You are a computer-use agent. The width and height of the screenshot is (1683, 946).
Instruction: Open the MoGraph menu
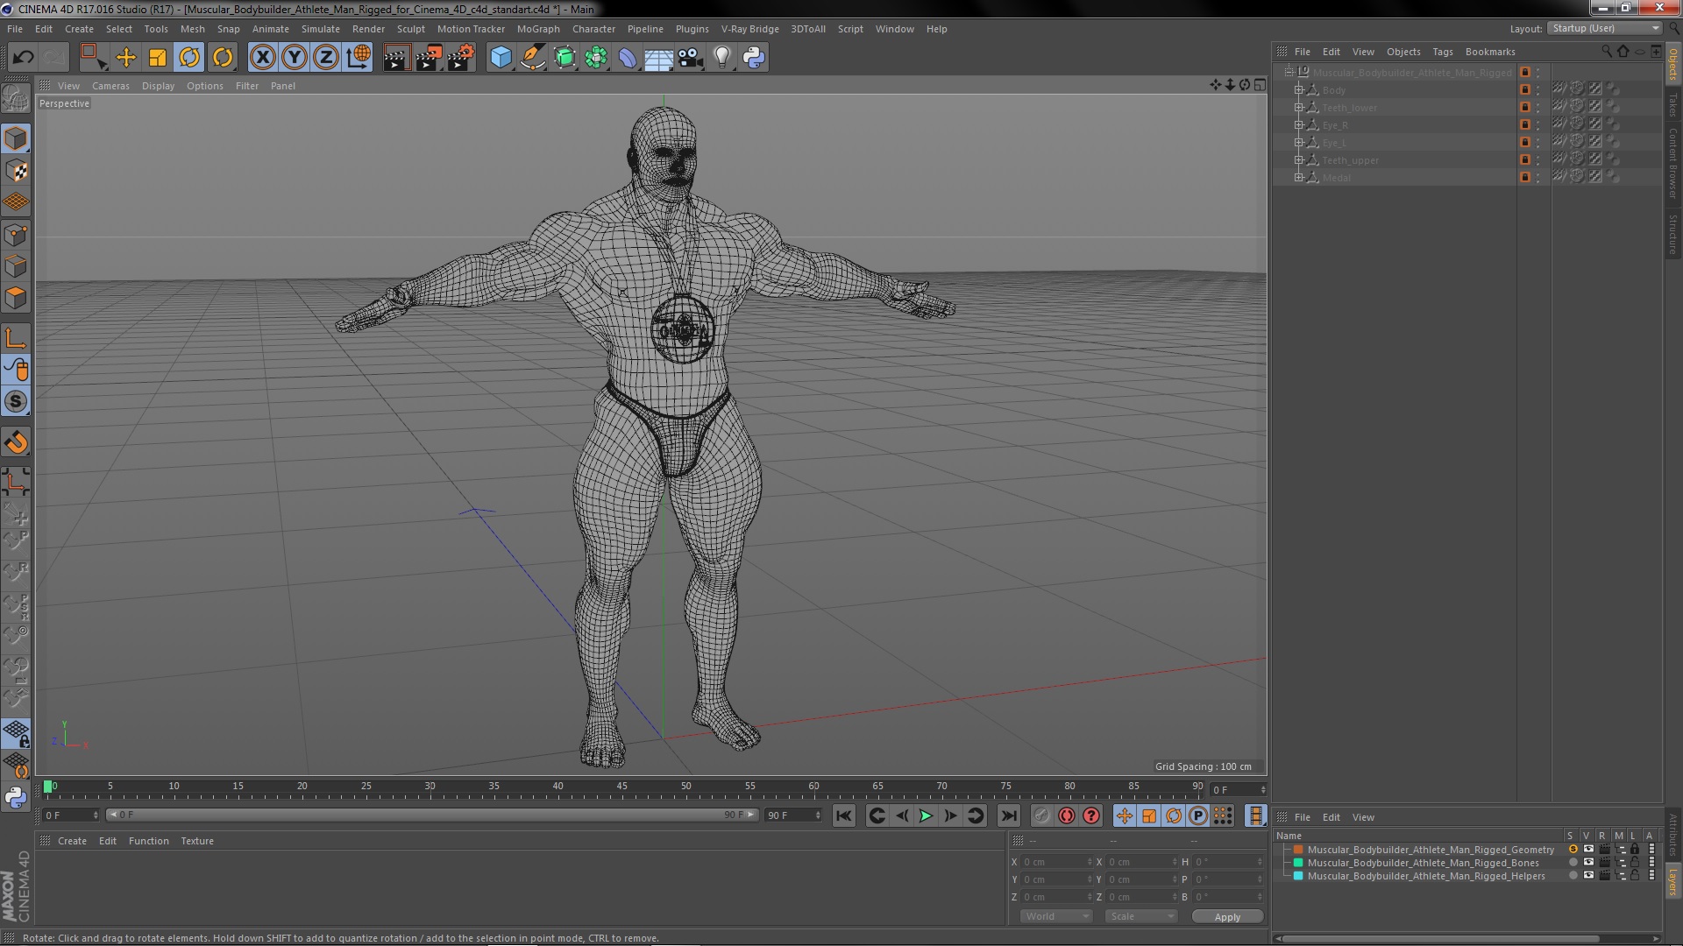pyautogui.click(x=538, y=29)
